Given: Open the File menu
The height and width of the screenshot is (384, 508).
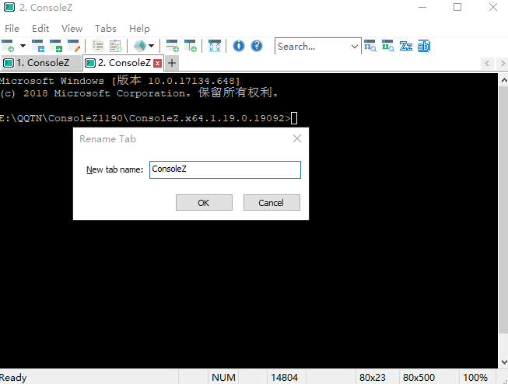Looking at the screenshot, I should click(12, 29).
